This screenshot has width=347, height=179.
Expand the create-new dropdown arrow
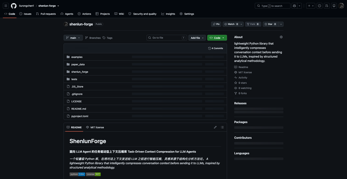(313, 6)
